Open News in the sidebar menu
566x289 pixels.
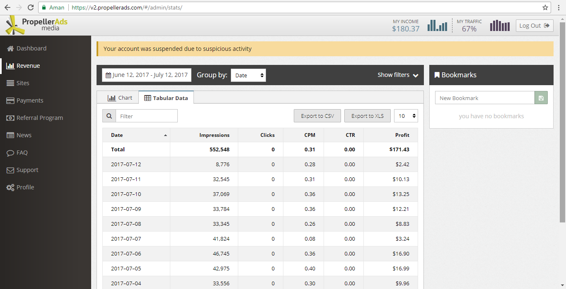pyautogui.click(x=24, y=135)
